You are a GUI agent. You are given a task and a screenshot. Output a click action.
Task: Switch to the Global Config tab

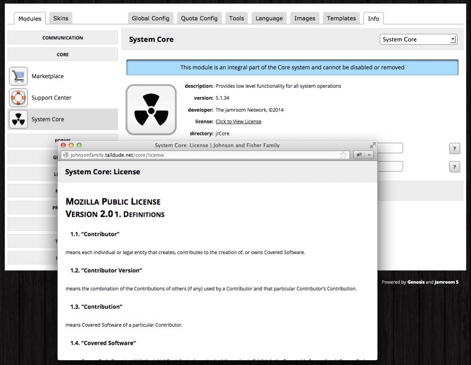[x=150, y=18]
